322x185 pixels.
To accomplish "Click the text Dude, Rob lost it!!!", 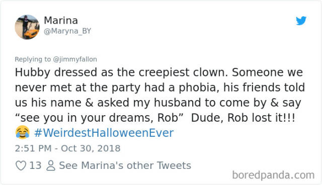I will 243,118.
